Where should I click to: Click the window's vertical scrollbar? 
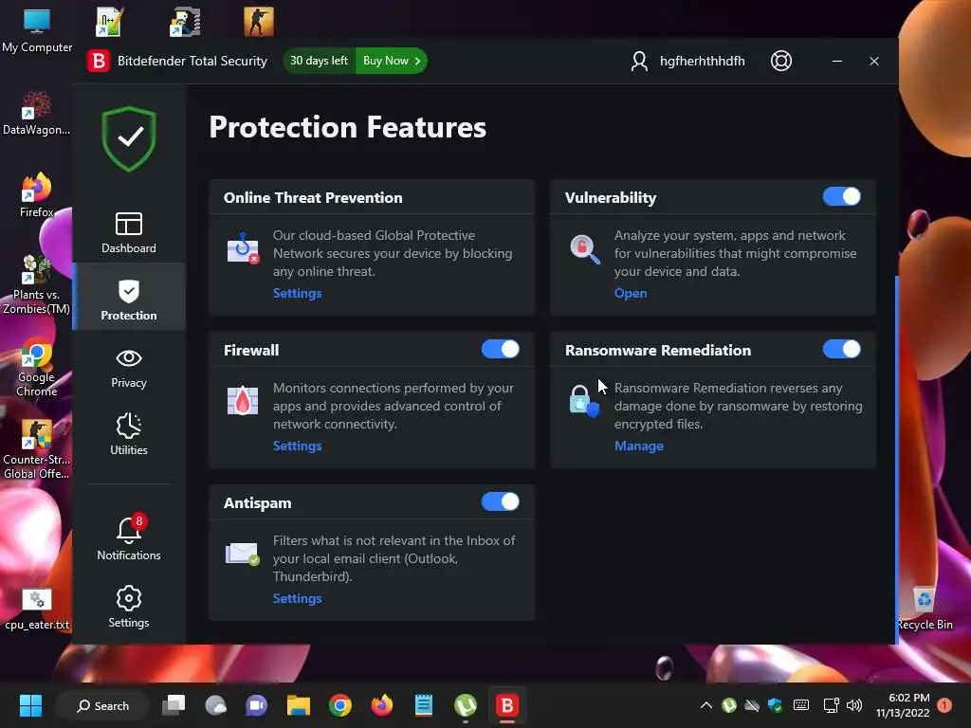tap(896, 458)
